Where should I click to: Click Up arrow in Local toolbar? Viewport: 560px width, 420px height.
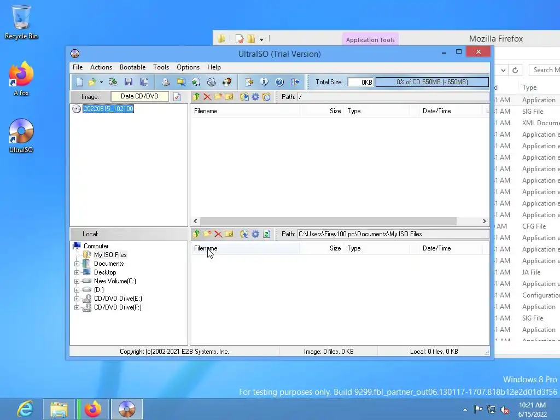pos(196,234)
